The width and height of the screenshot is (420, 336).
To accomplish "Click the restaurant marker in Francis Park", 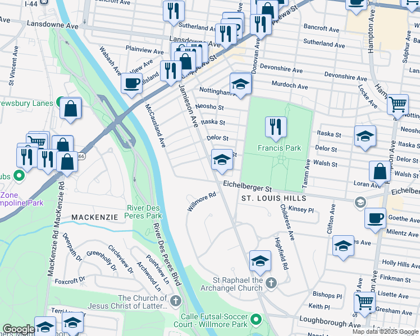I will click(x=276, y=128).
